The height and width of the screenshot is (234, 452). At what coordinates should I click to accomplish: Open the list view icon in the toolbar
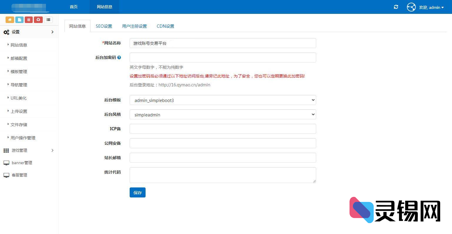(x=48, y=19)
